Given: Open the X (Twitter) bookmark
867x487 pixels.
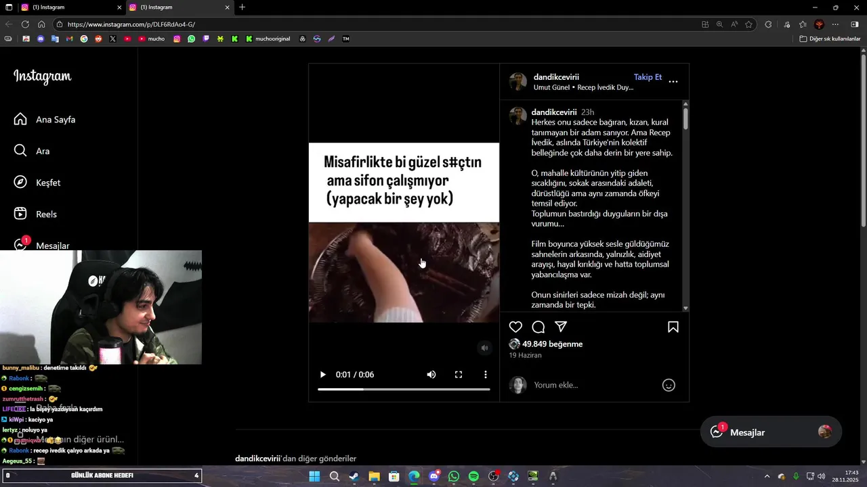Looking at the screenshot, I should (112, 39).
